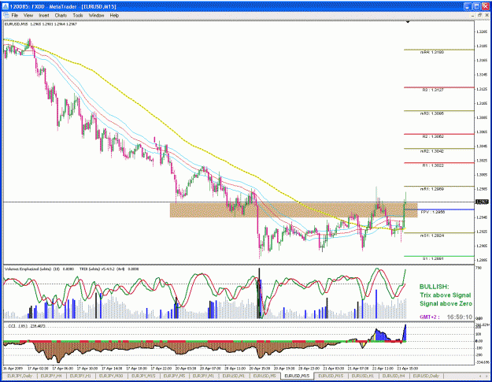Open the Charts menu
Screen dimensions: 492x382
pos(61,15)
